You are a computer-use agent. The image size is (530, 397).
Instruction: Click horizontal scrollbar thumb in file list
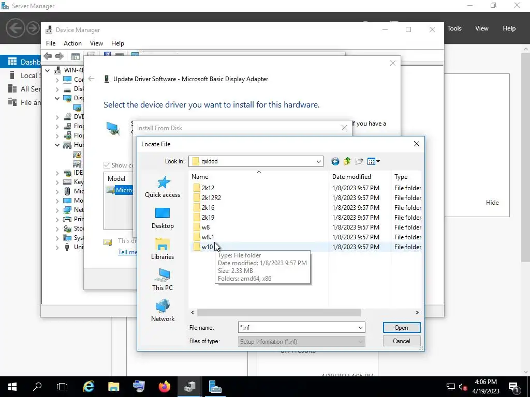coord(279,313)
